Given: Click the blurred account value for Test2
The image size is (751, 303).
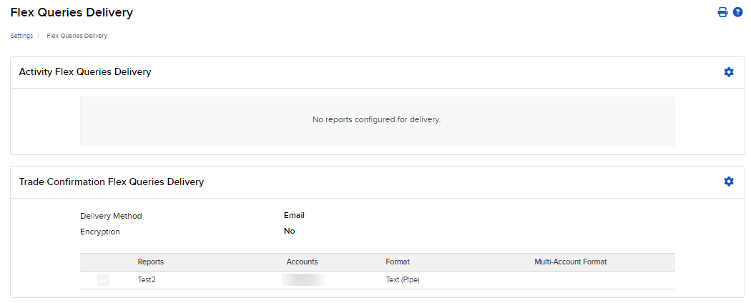Looking at the screenshot, I should click(304, 280).
